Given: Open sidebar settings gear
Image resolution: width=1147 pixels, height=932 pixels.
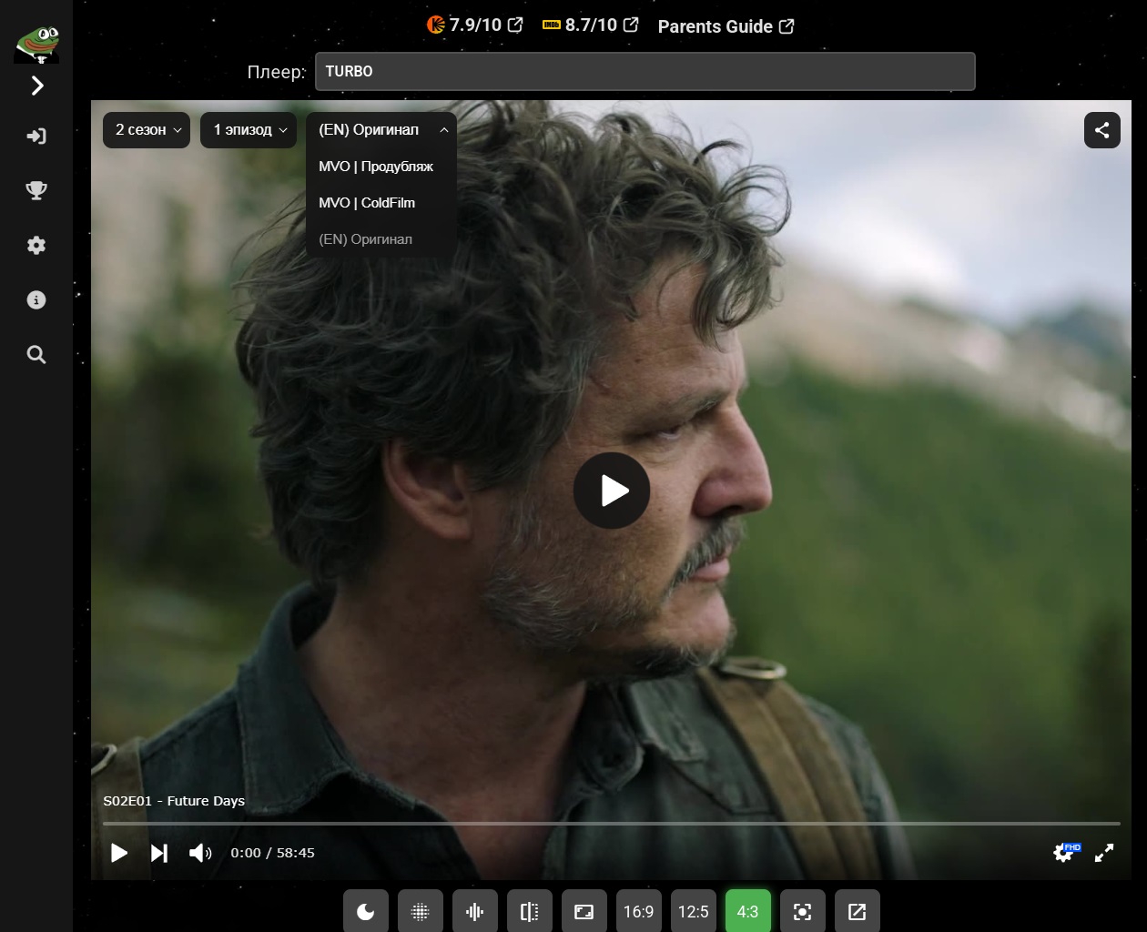Looking at the screenshot, I should pos(36,245).
